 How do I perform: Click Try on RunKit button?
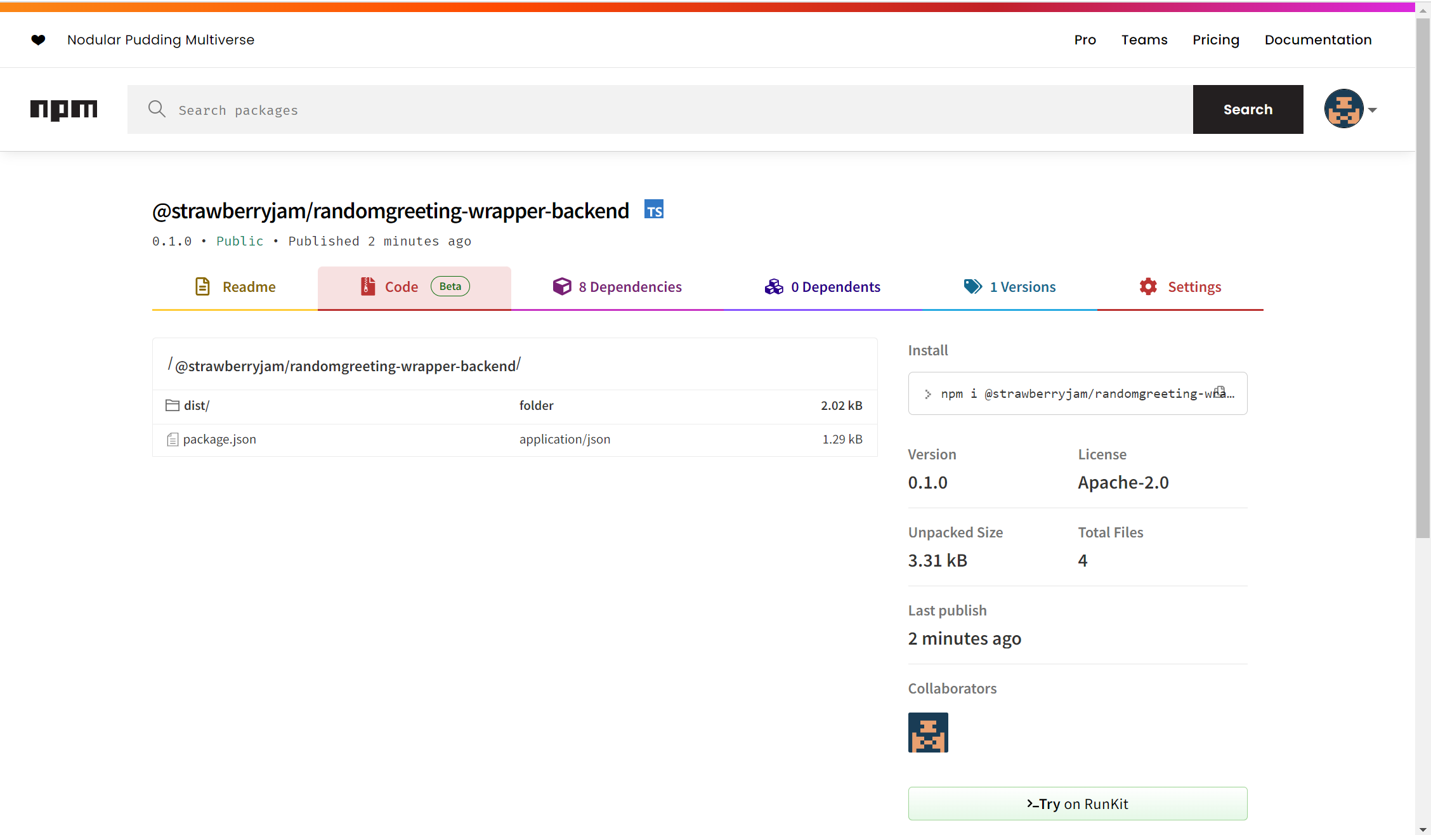(1077, 803)
